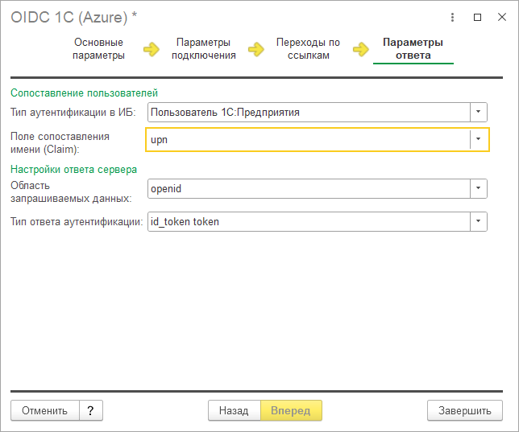The width and height of the screenshot is (519, 432).
Task: Open the Тип ответа аутентификации dropdown list
Action: (x=479, y=222)
